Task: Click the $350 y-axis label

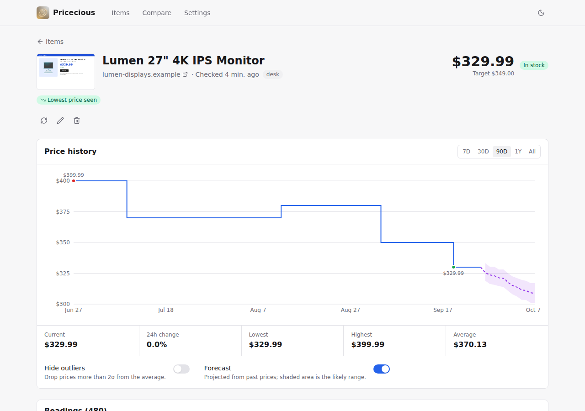Action: point(63,242)
